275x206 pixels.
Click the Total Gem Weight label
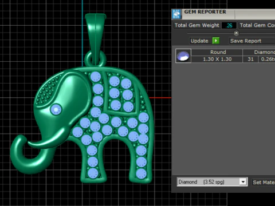(x=197, y=25)
